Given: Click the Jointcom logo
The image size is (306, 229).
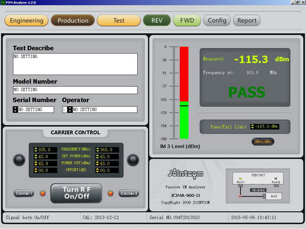Looking at the screenshot, I should (x=185, y=173).
